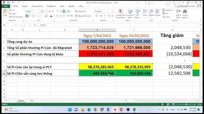Switch to the DATA tab

pos(62,6)
